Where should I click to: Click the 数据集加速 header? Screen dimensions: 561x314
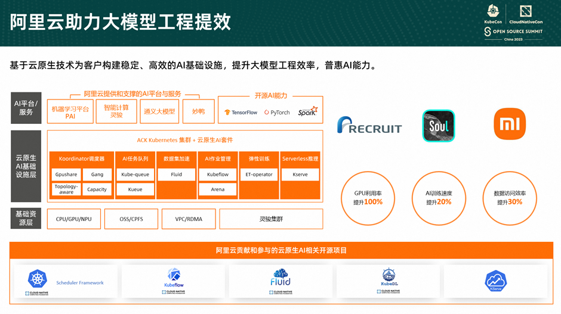[177, 158]
